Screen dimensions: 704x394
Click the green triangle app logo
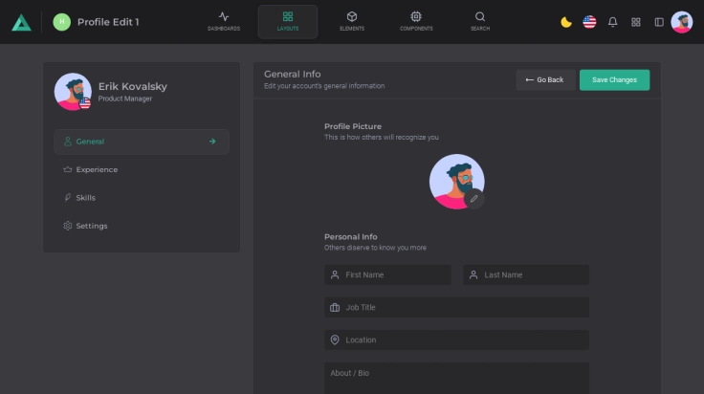21,22
